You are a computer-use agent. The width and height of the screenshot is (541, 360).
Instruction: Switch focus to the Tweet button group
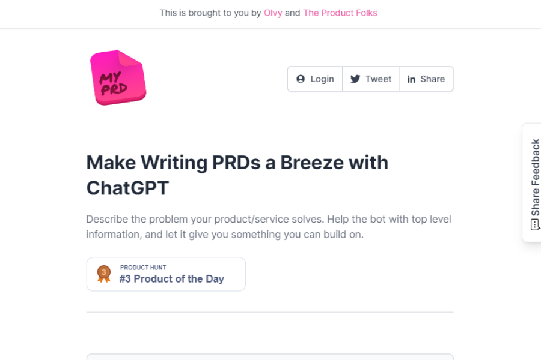370,79
